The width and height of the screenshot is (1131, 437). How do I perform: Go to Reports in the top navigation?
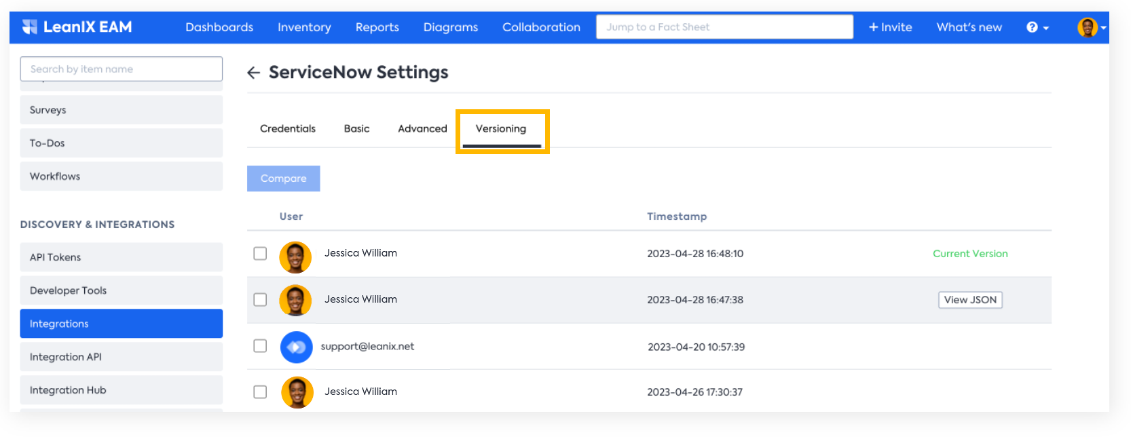point(377,27)
